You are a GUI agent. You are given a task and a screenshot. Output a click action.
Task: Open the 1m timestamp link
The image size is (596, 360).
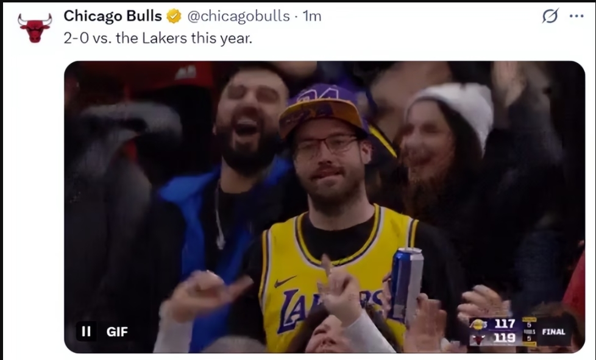click(x=311, y=16)
